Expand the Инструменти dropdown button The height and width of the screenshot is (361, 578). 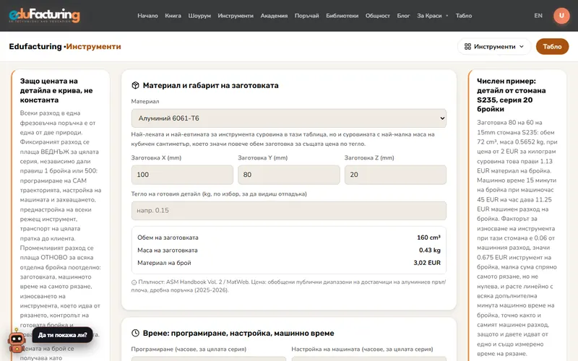[494, 46]
